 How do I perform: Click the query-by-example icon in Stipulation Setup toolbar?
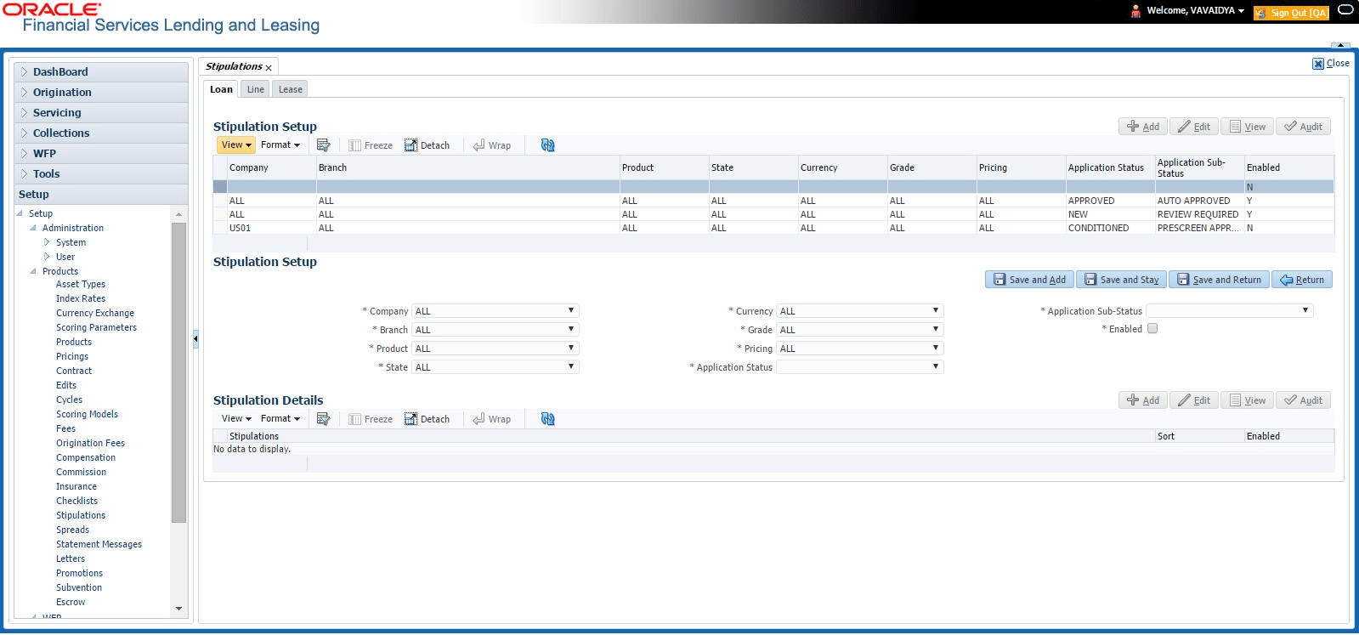pyautogui.click(x=323, y=145)
